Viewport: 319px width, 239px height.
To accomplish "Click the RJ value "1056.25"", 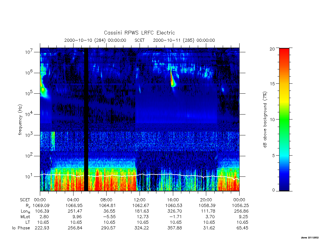I will pyautogui.click(x=240, y=205).
